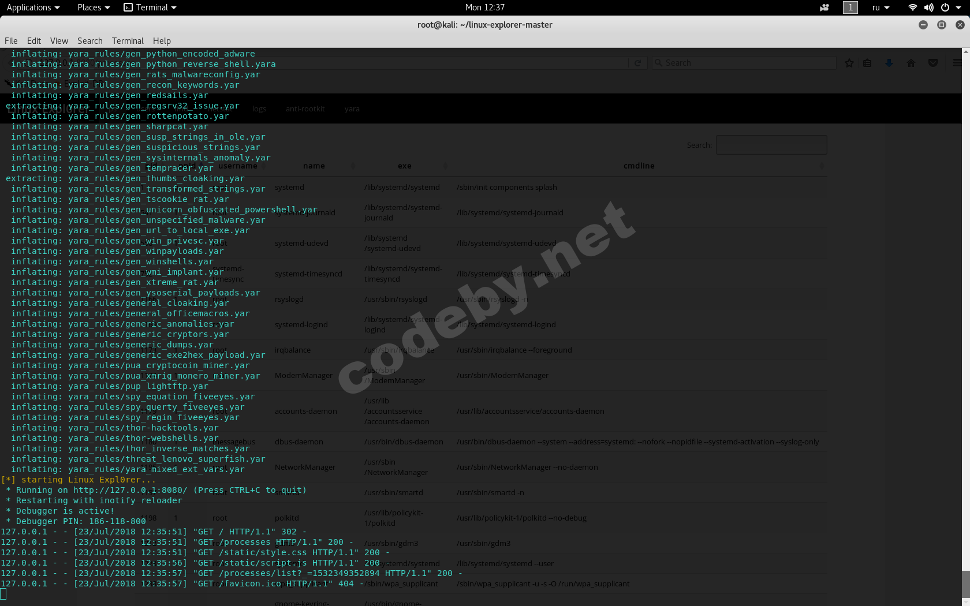
Task: Open the Places menu in the top bar
Action: click(x=94, y=8)
